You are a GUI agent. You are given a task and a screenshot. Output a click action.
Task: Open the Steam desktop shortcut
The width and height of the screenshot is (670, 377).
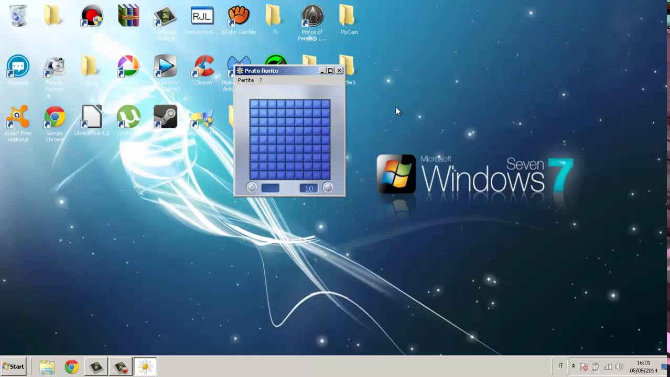point(165,117)
